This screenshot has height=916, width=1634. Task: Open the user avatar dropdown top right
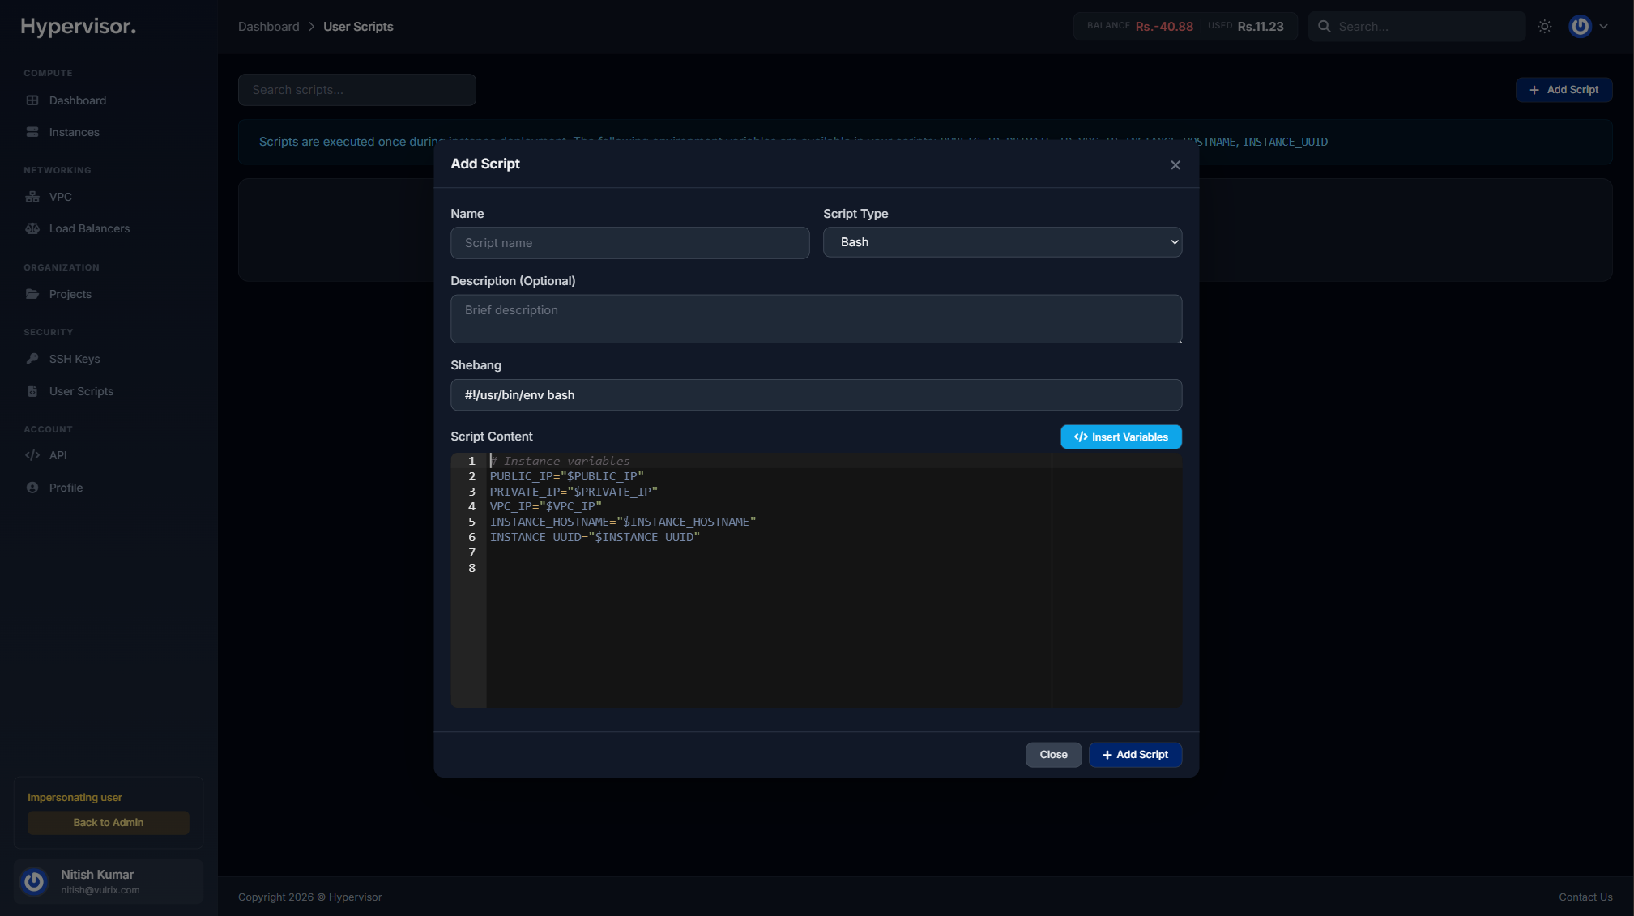point(1579,26)
